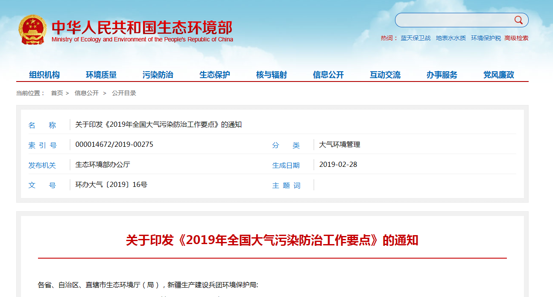The width and height of the screenshot is (553, 297).
Task: Click the 信息公开 breadcrumb link
Action: click(x=86, y=93)
